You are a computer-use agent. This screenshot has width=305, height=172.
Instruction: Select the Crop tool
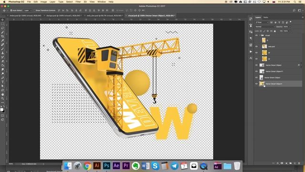[x=2, y=36]
